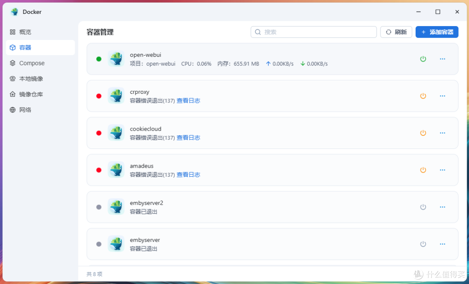Screen dimensions: 469x284
Task: Start embyserver2 using its power button
Action: pos(423,207)
